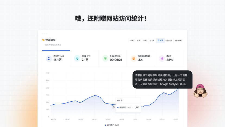The image size is (225, 127).
Task: Click the orange 每会话访问页面数 icon
Action: click(x=133, y=59)
